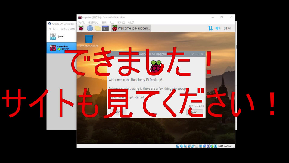Image resolution: width=289 pixels, height=163 pixels.
Task: Iconify the welcome dialog with down chevron
Action: 193,54
